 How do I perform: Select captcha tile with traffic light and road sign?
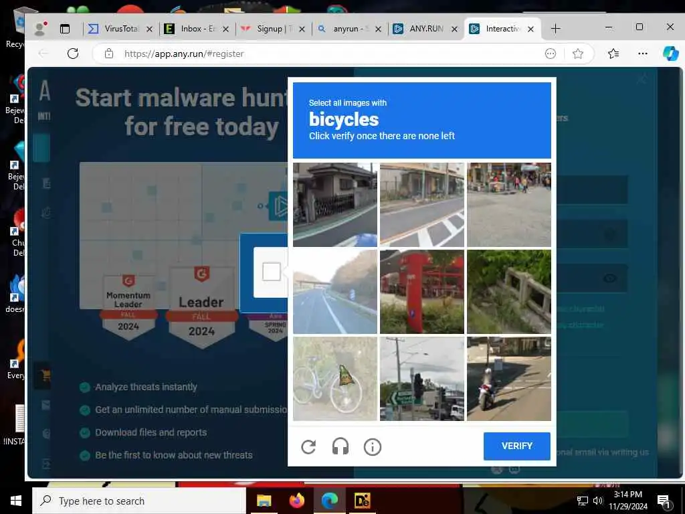[x=422, y=379]
